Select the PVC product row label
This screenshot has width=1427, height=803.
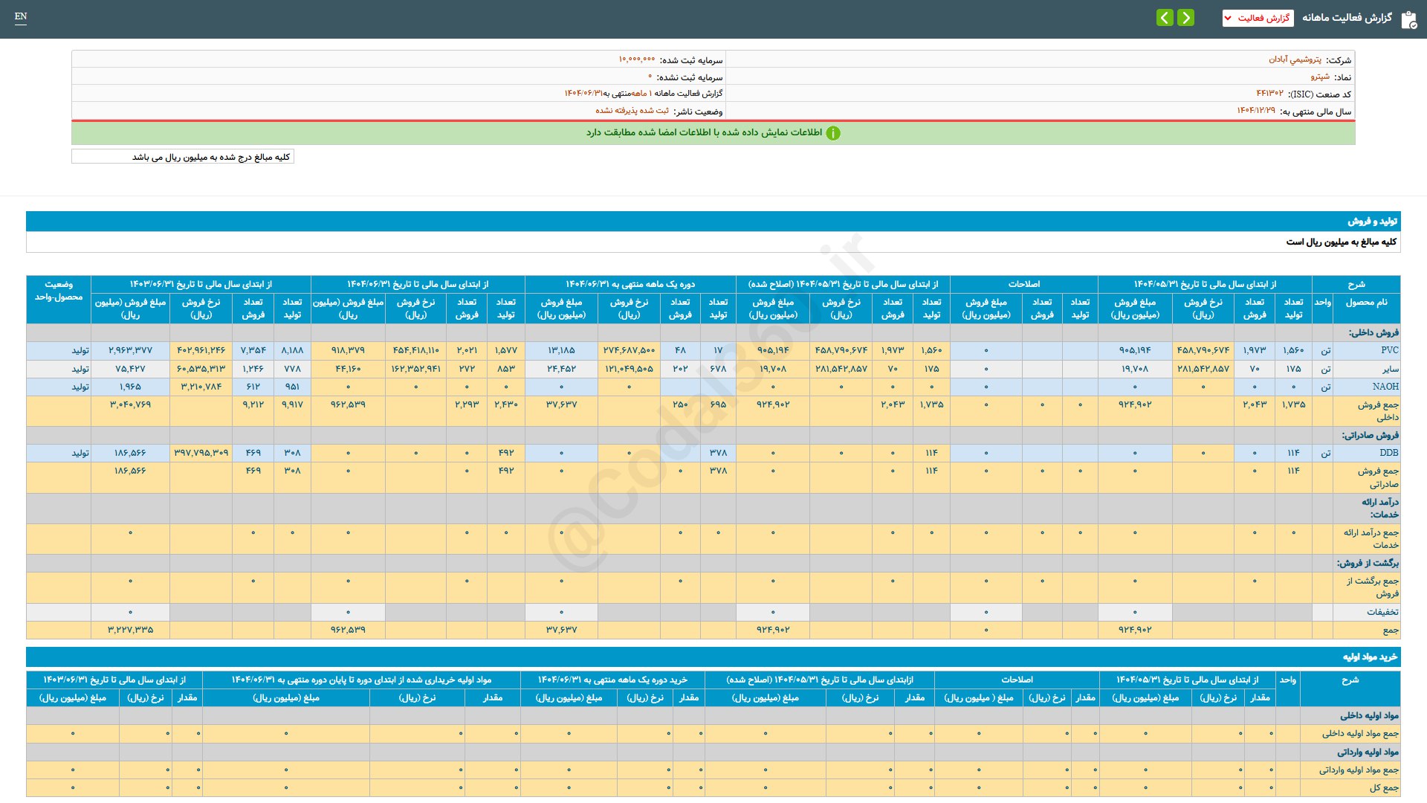coord(1389,350)
